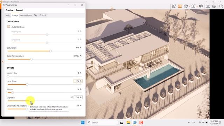
Task: Open the site context map icon
Action: click(x=174, y=6)
